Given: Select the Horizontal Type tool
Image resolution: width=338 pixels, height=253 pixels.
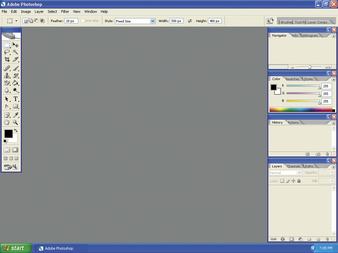Looking at the screenshot, I should [15, 99].
